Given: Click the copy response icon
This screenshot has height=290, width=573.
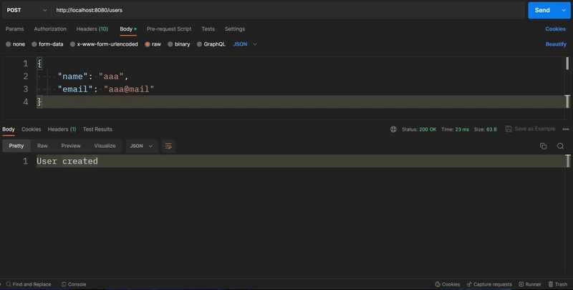Looking at the screenshot, I should 543,146.
